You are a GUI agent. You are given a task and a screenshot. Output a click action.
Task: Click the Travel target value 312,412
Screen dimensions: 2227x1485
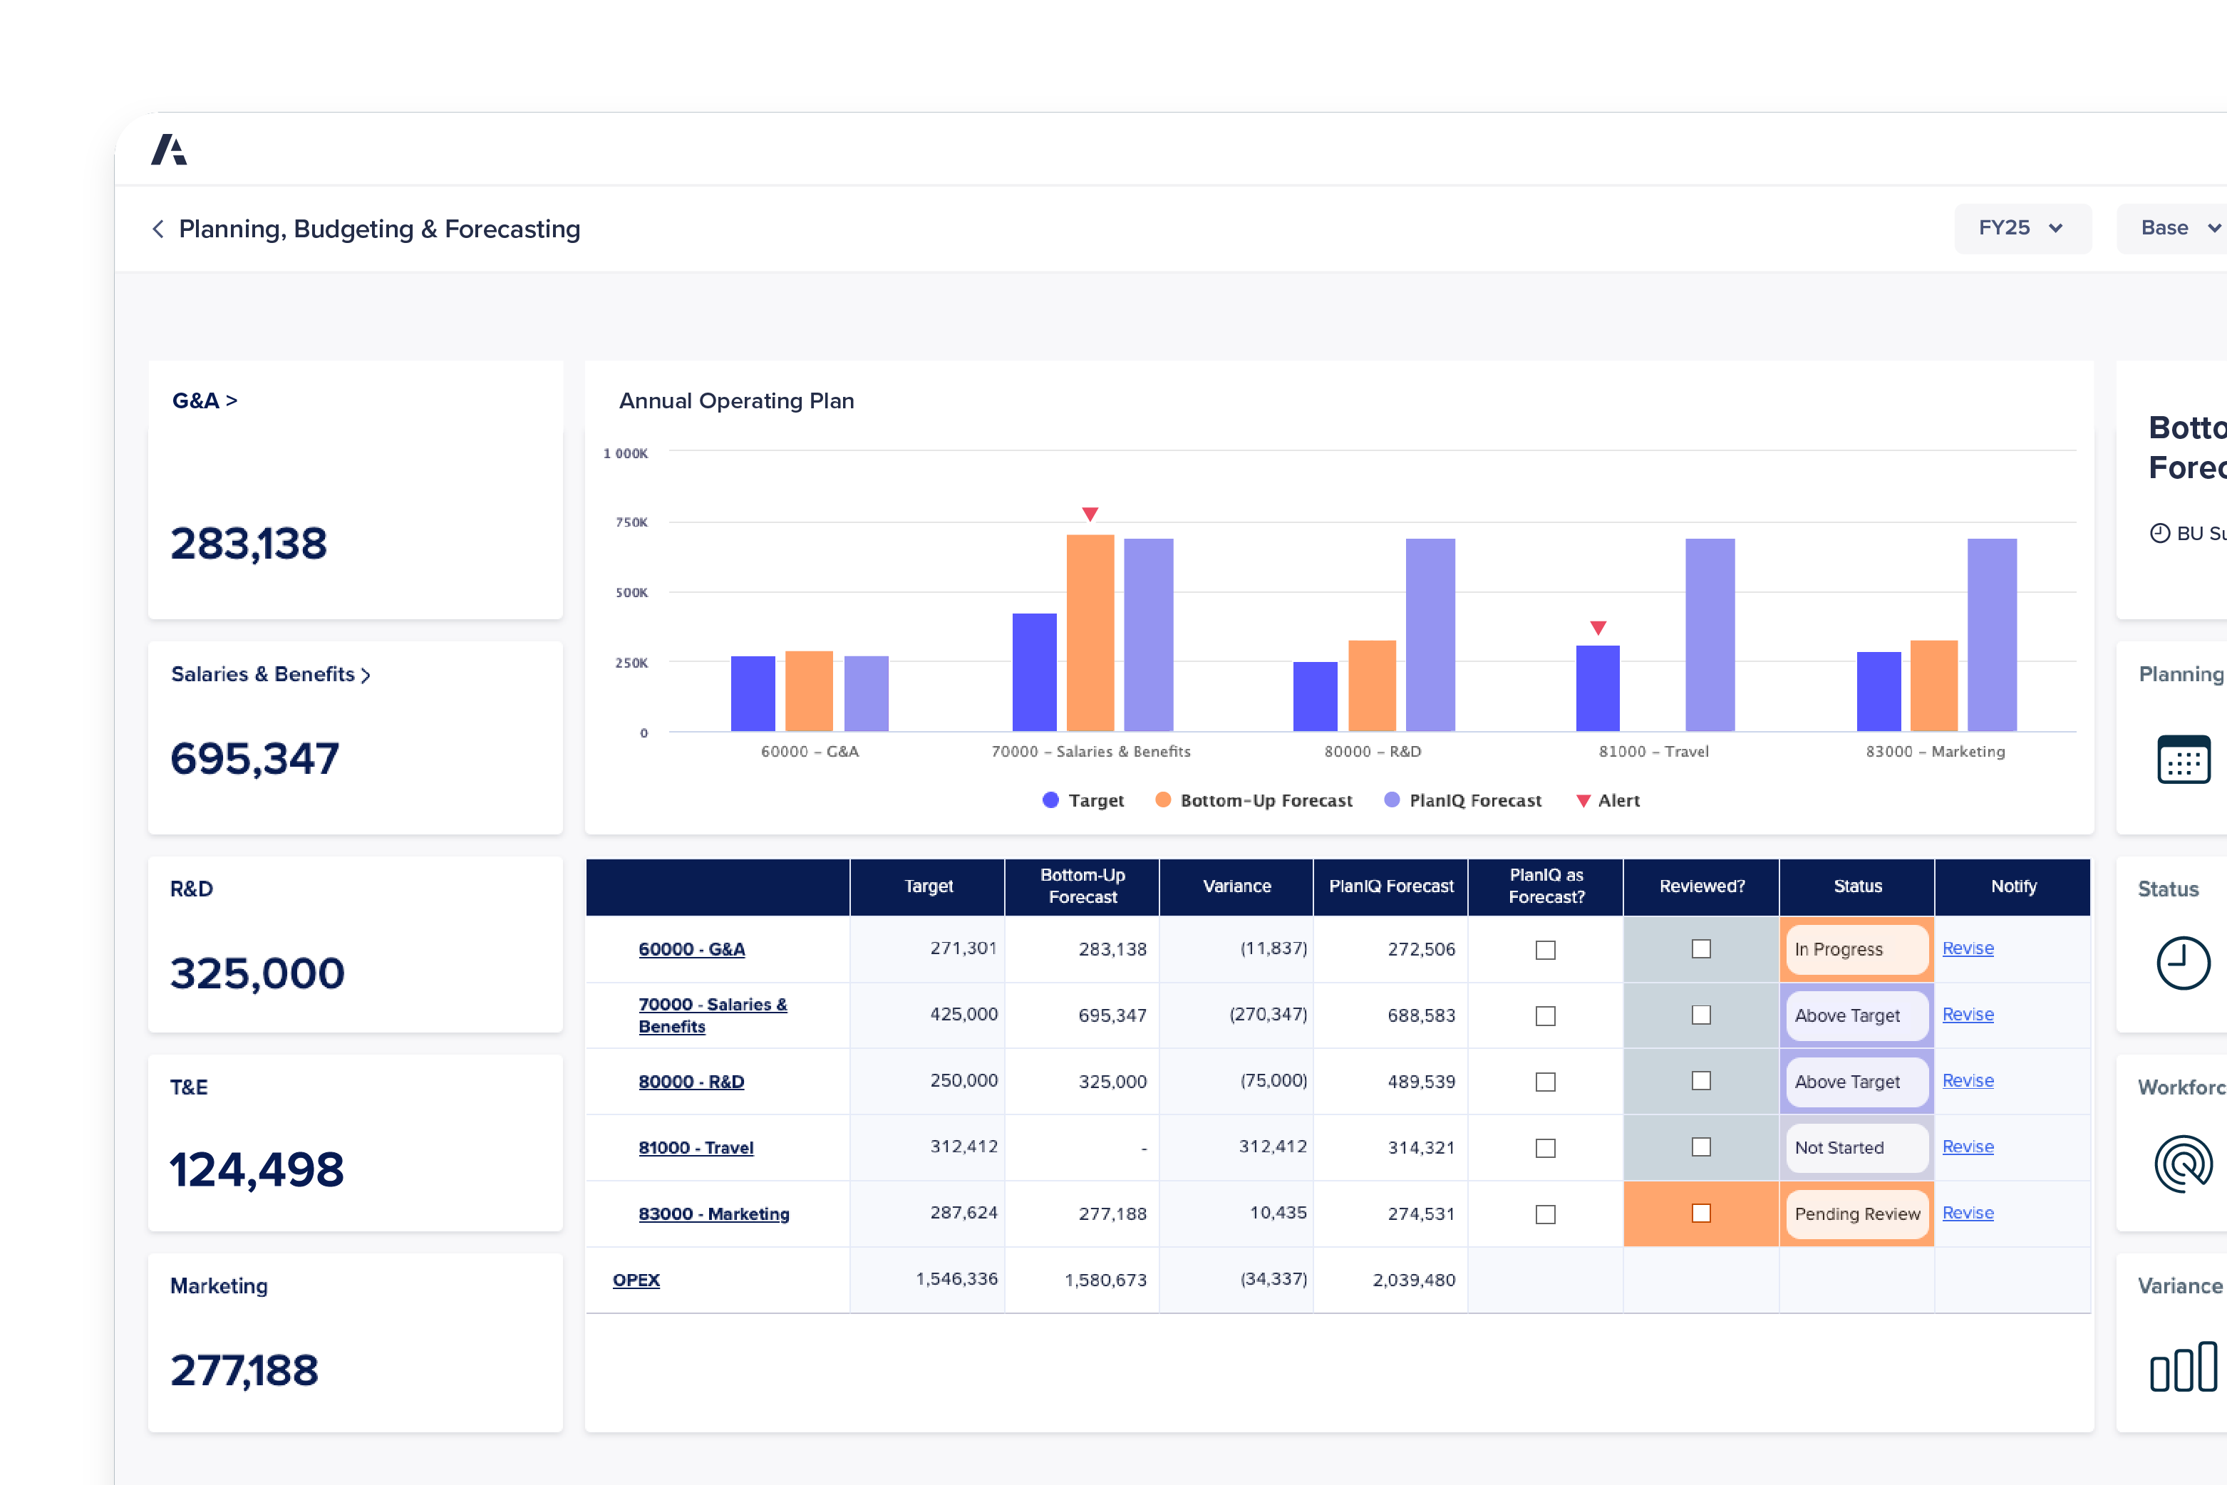963,1147
